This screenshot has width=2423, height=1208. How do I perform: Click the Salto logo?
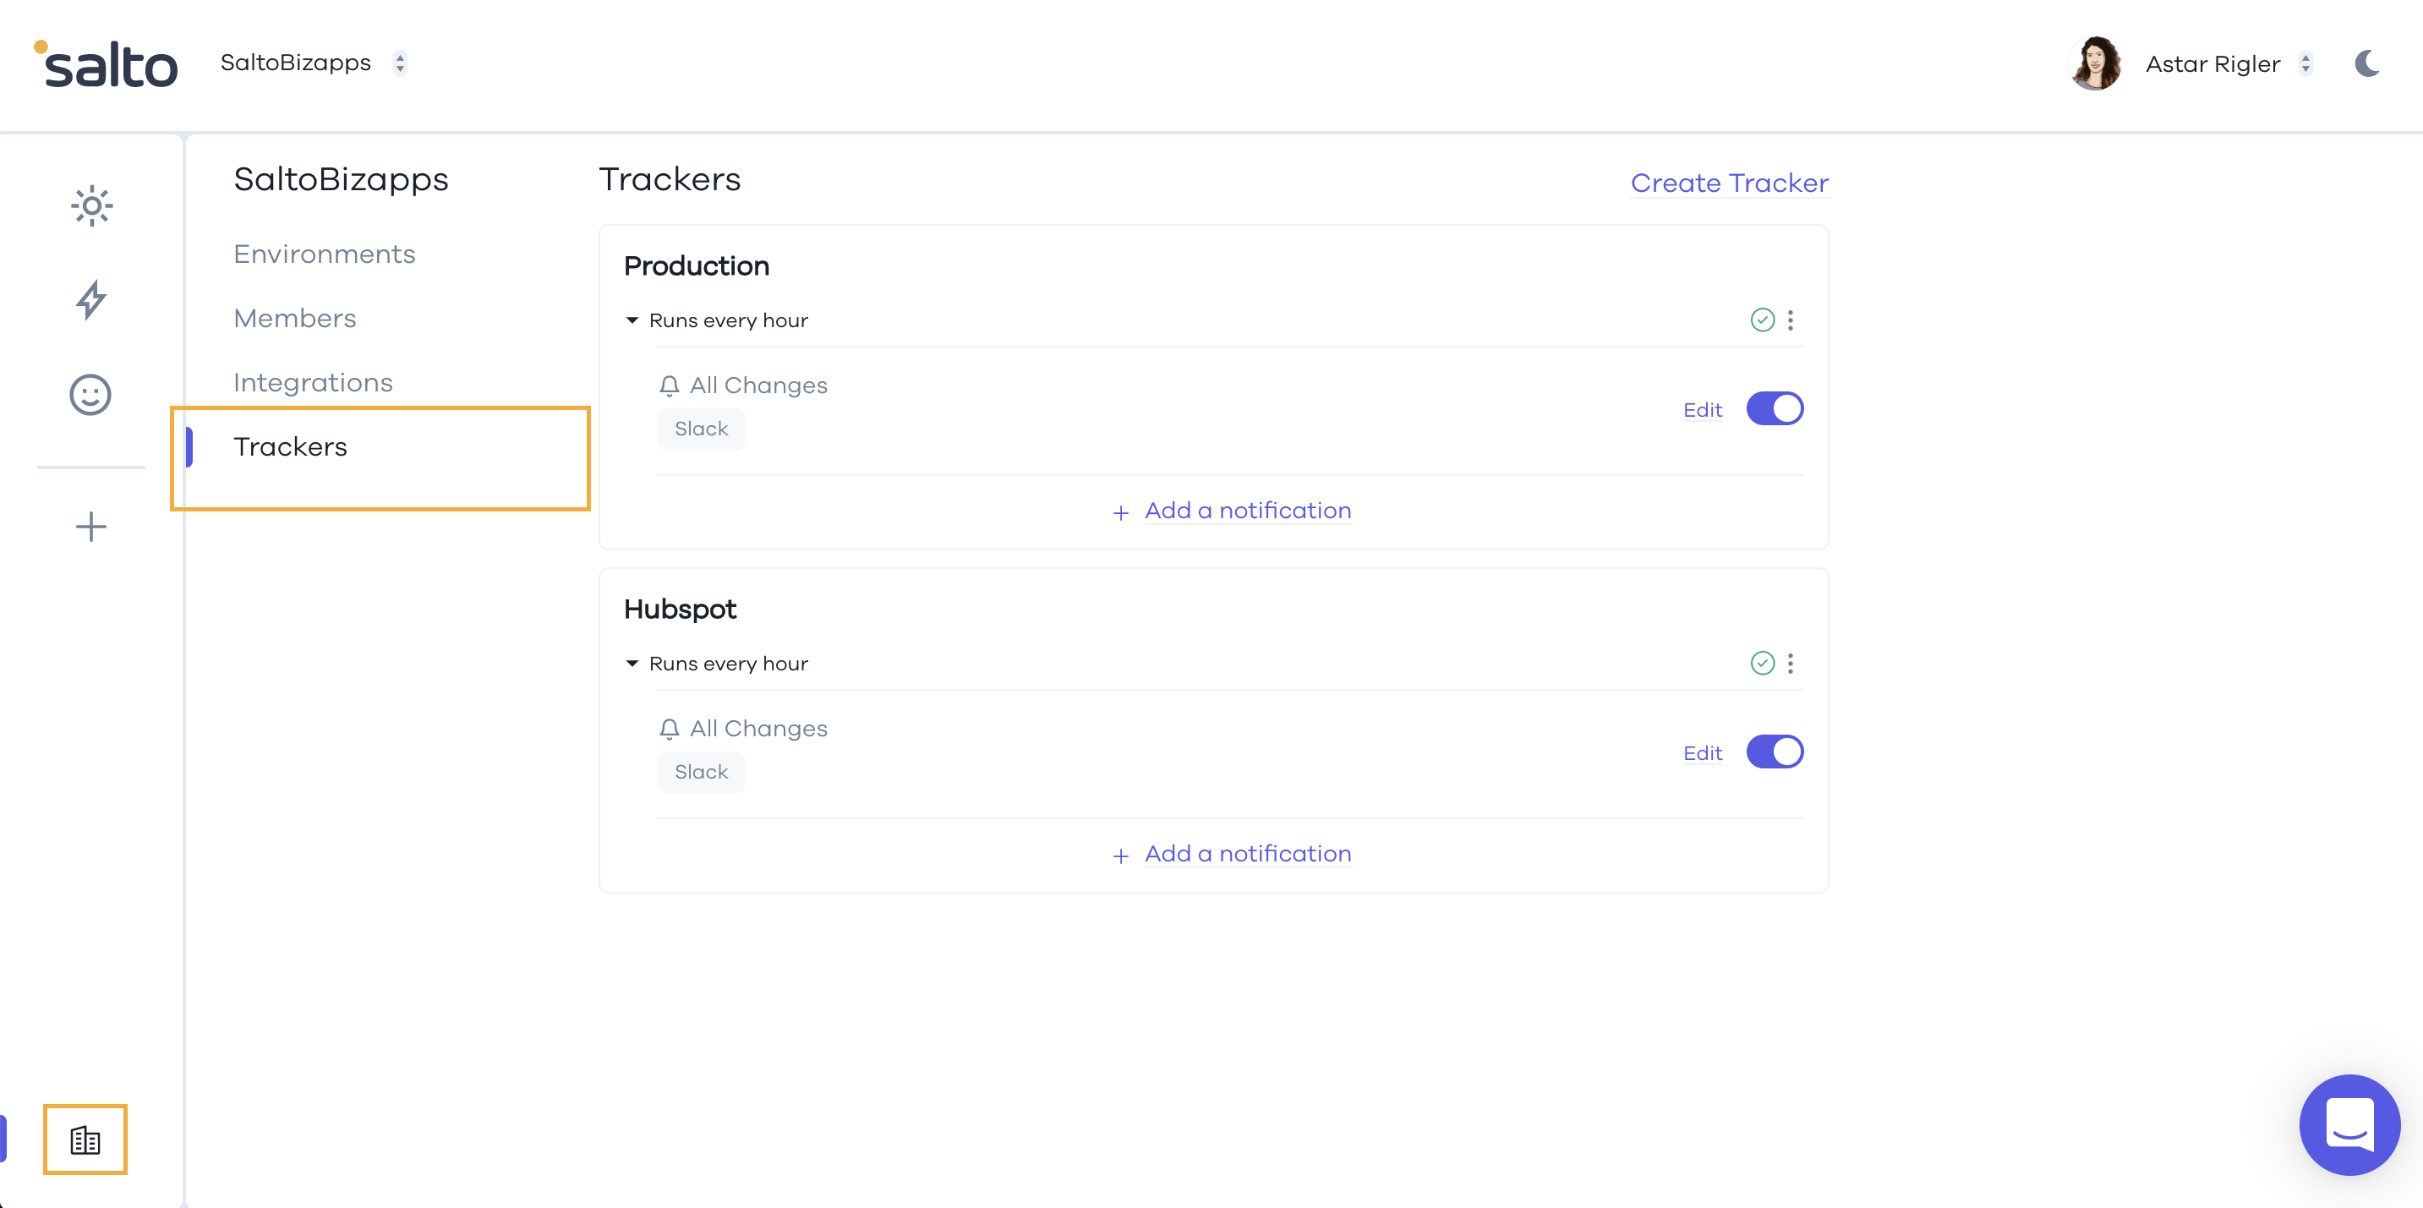click(x=107, y=64)
